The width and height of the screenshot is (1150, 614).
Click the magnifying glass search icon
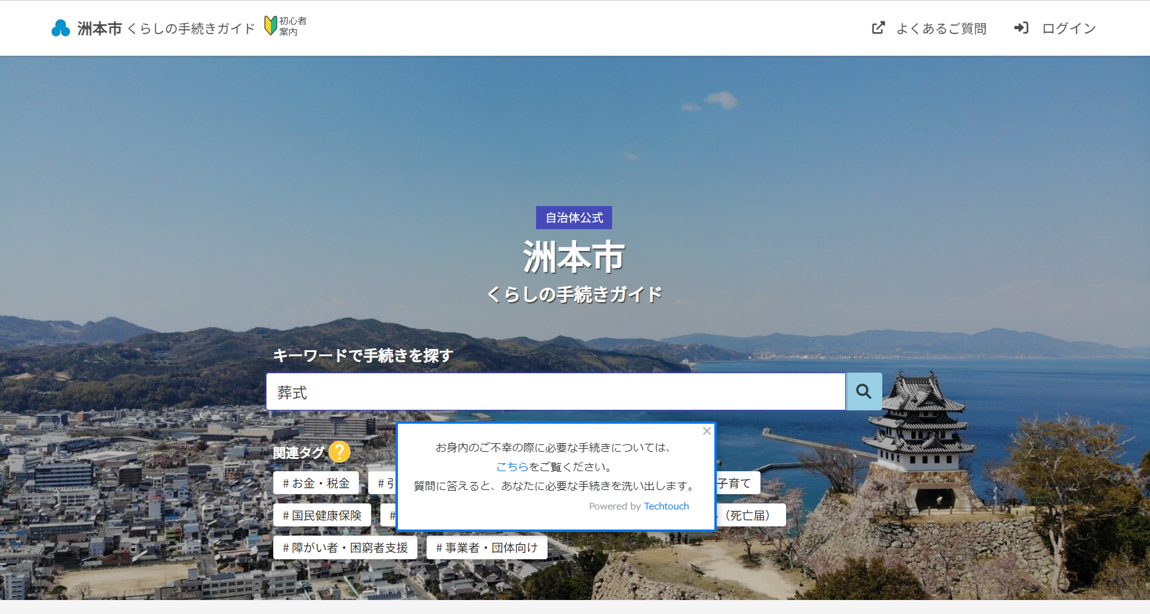tap(863, 392)
